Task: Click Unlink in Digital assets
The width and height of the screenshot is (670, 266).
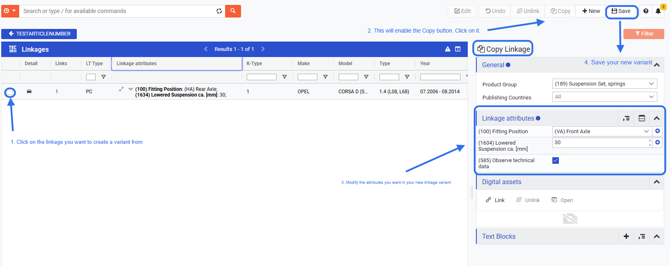Action: coord(528,200)
